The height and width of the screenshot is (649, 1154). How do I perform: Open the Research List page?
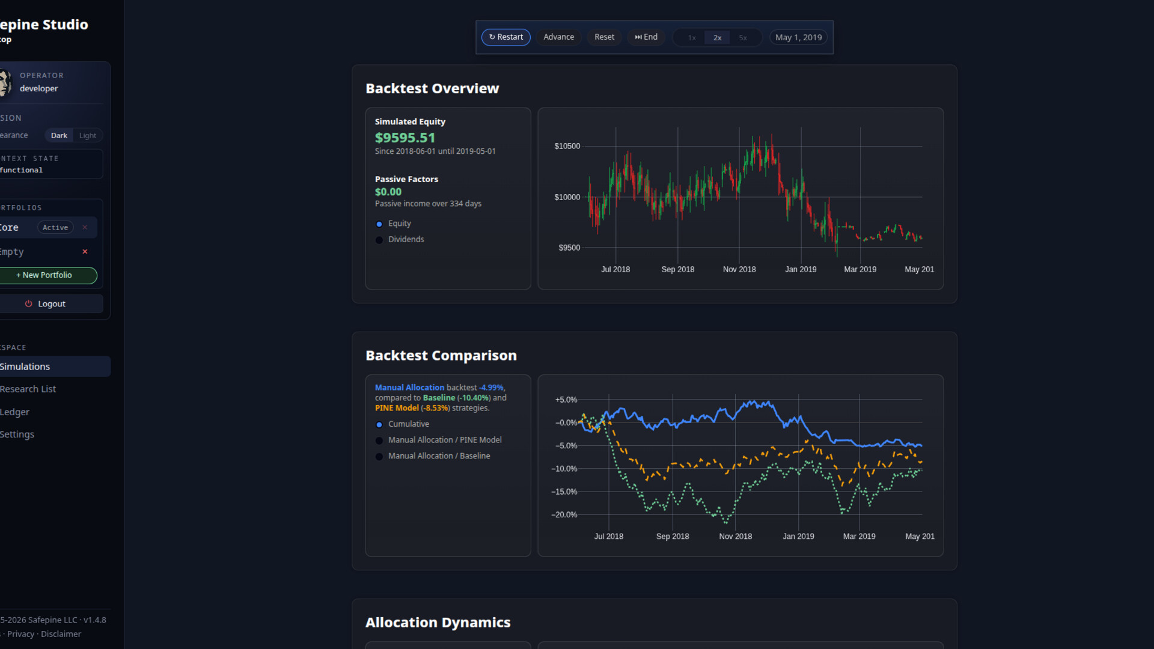[28, 389]
